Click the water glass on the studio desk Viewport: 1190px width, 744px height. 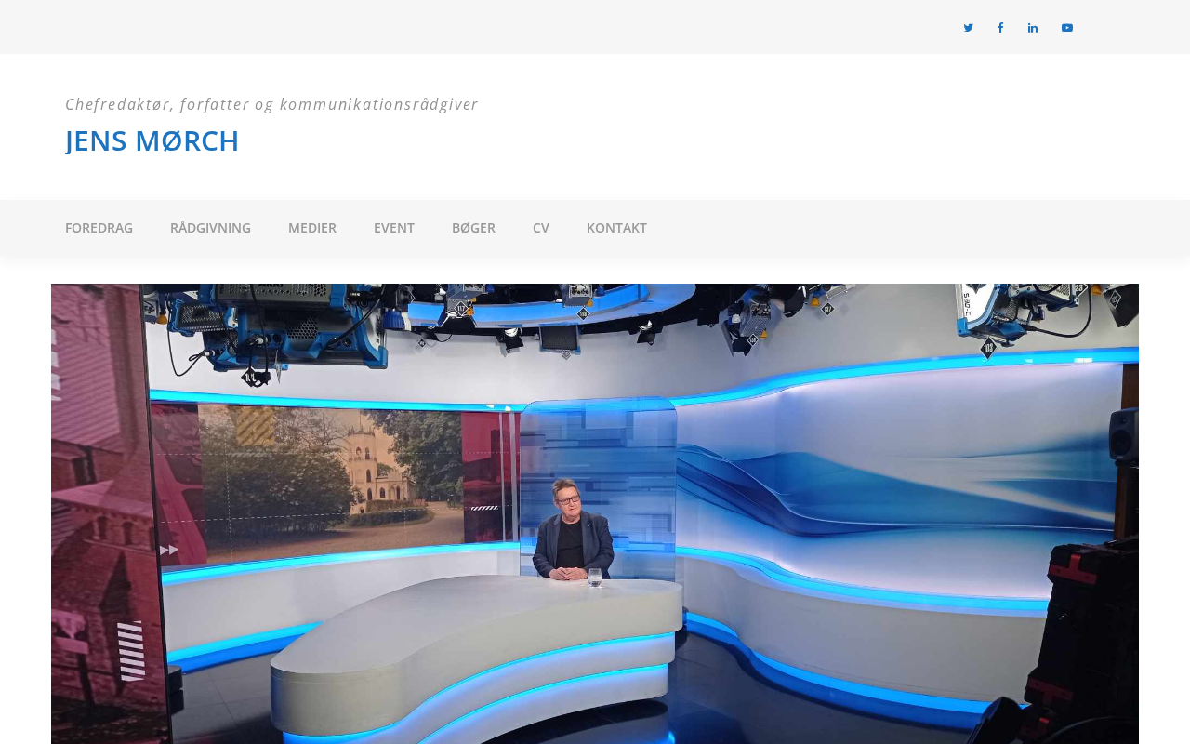pos(595,577)
